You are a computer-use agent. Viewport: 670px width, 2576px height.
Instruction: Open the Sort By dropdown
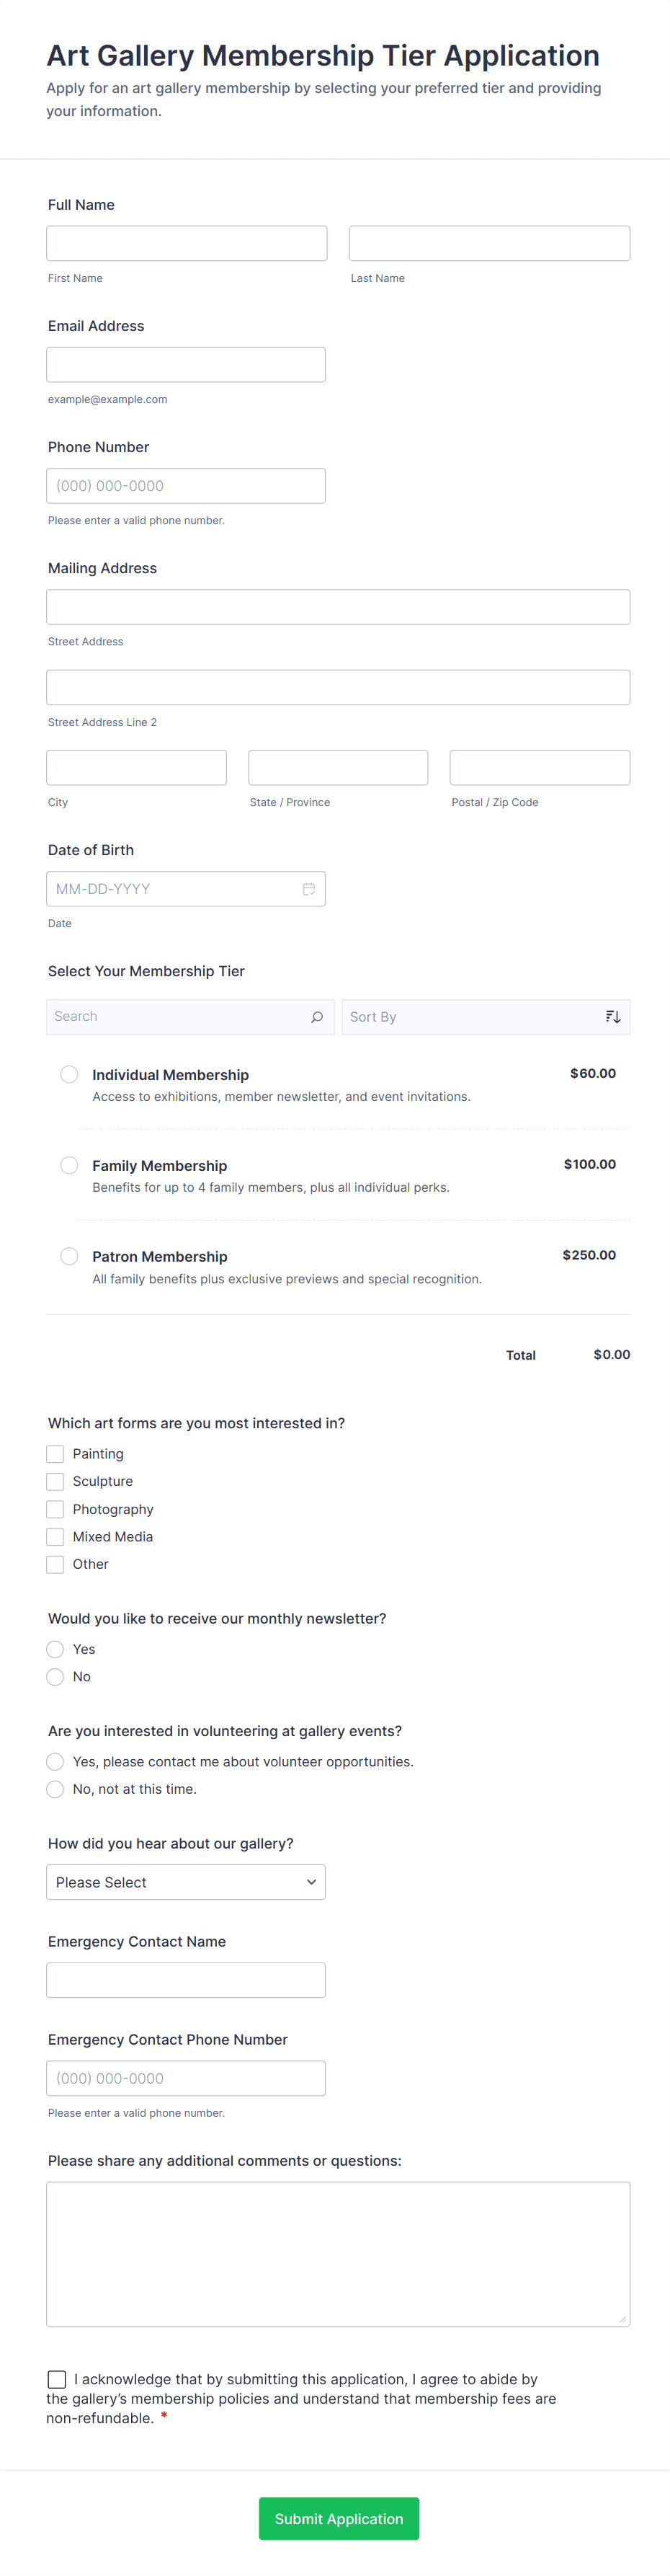[x=485, y=1017]
